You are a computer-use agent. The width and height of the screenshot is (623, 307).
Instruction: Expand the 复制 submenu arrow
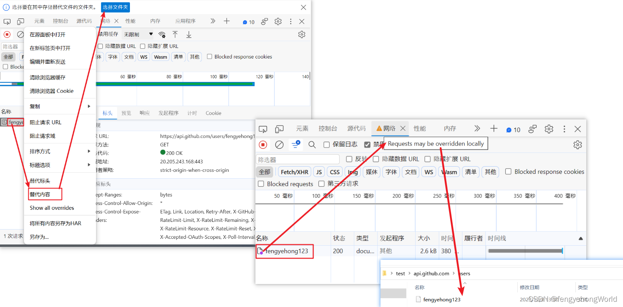pyautogui.click(x=89, y=106)
